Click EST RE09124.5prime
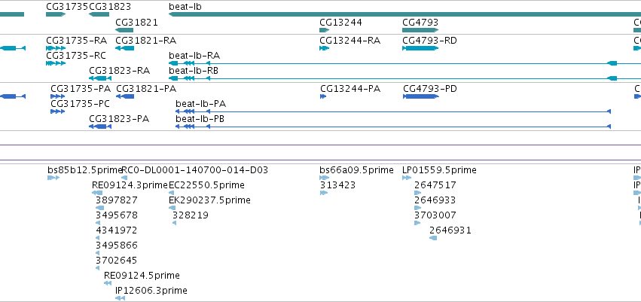 click(x=108, y=283)
